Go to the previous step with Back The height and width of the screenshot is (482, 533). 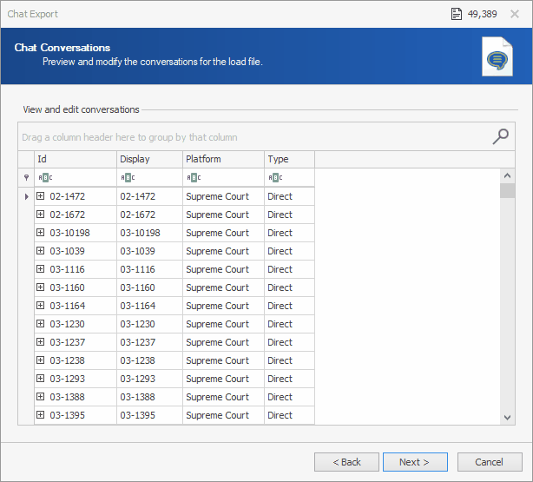[346, 462]
